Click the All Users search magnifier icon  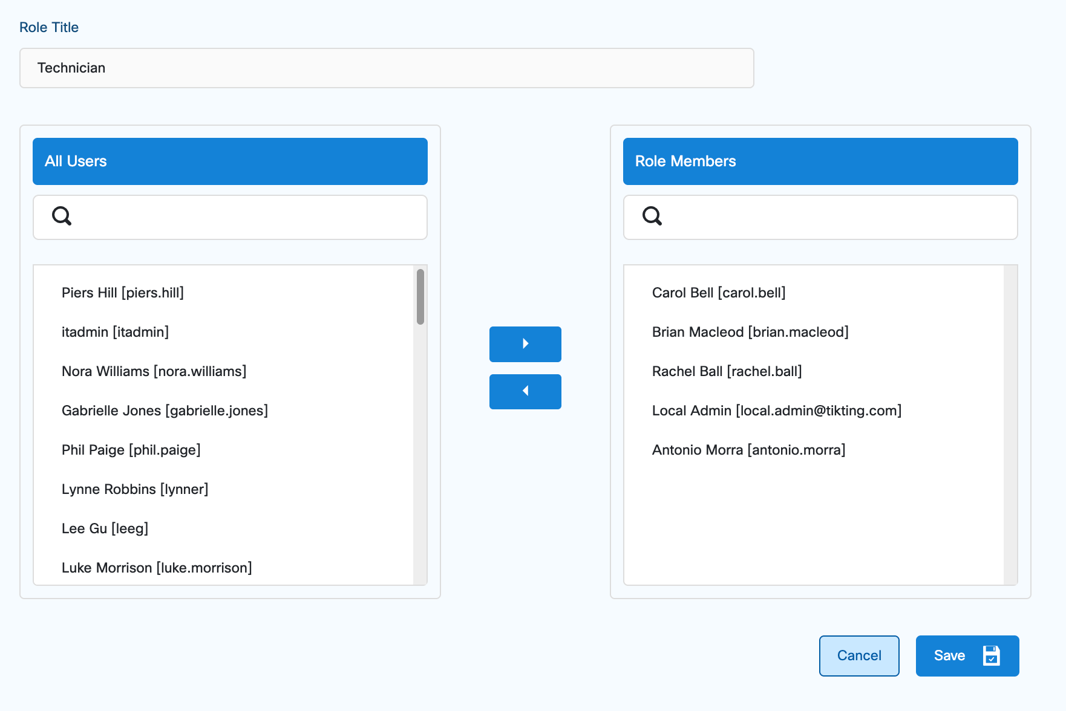pos(62,216)
